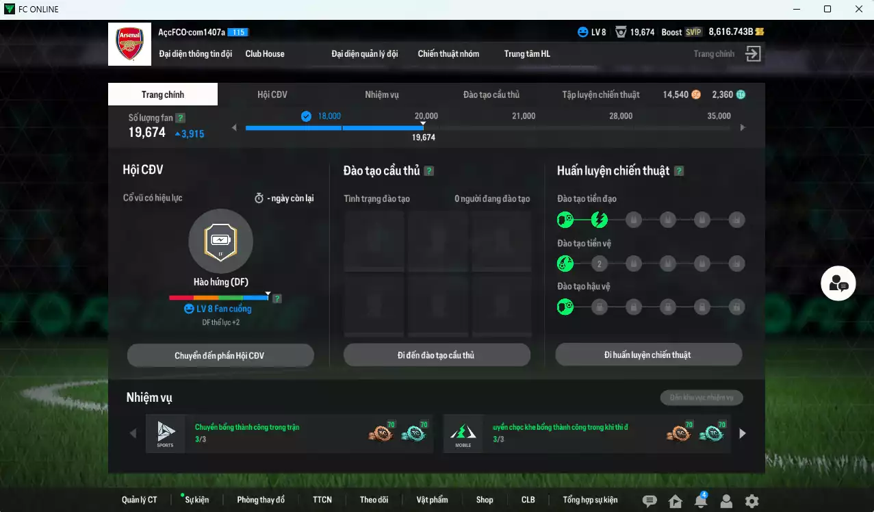This screenshot has width=874, height=512.
Task: Open the settings gear icon
Action: (751, 501)
